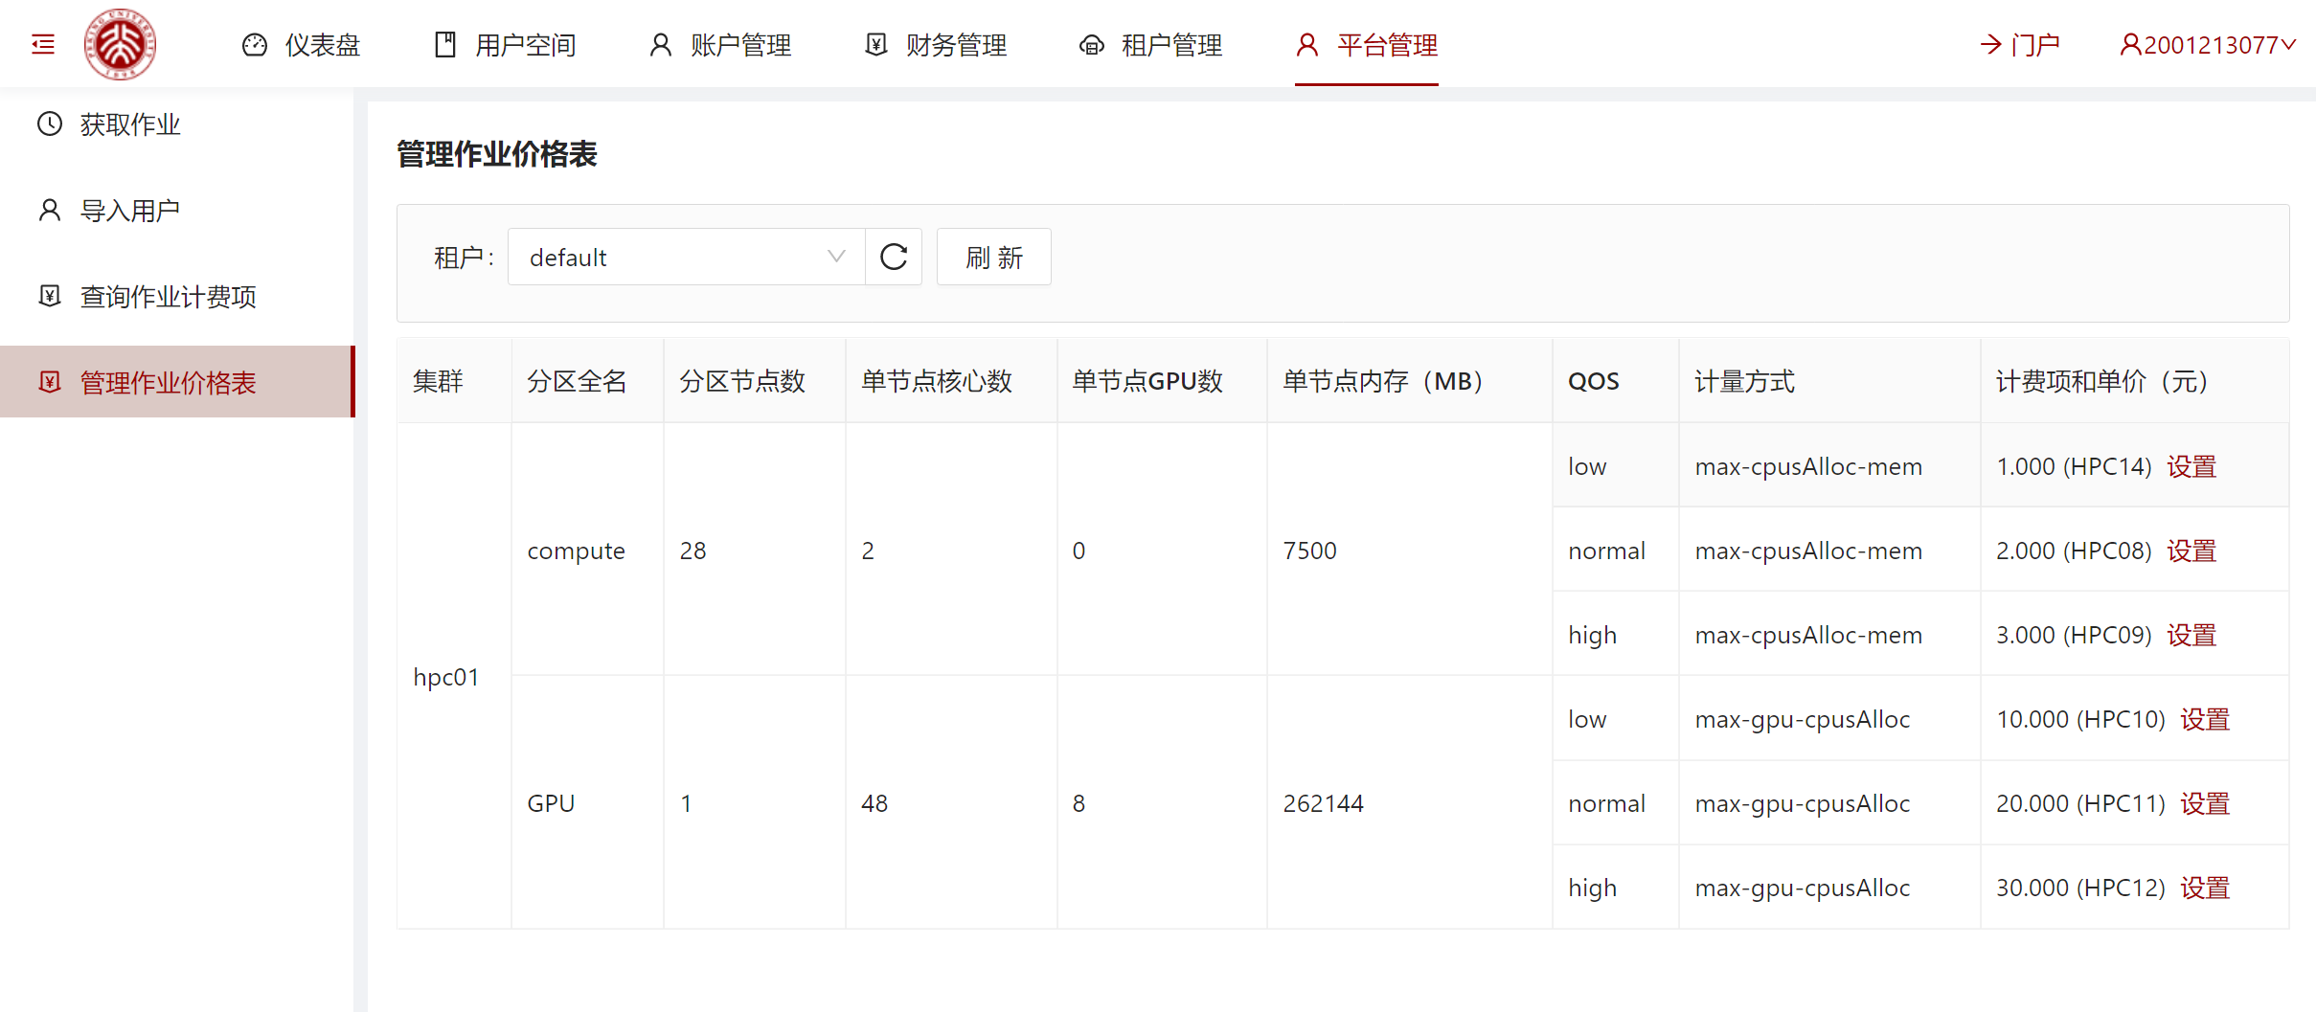Open the dropdown chevron in tenant combo box
This screenshot has width=2316, height=1012.
click(834, 257)
